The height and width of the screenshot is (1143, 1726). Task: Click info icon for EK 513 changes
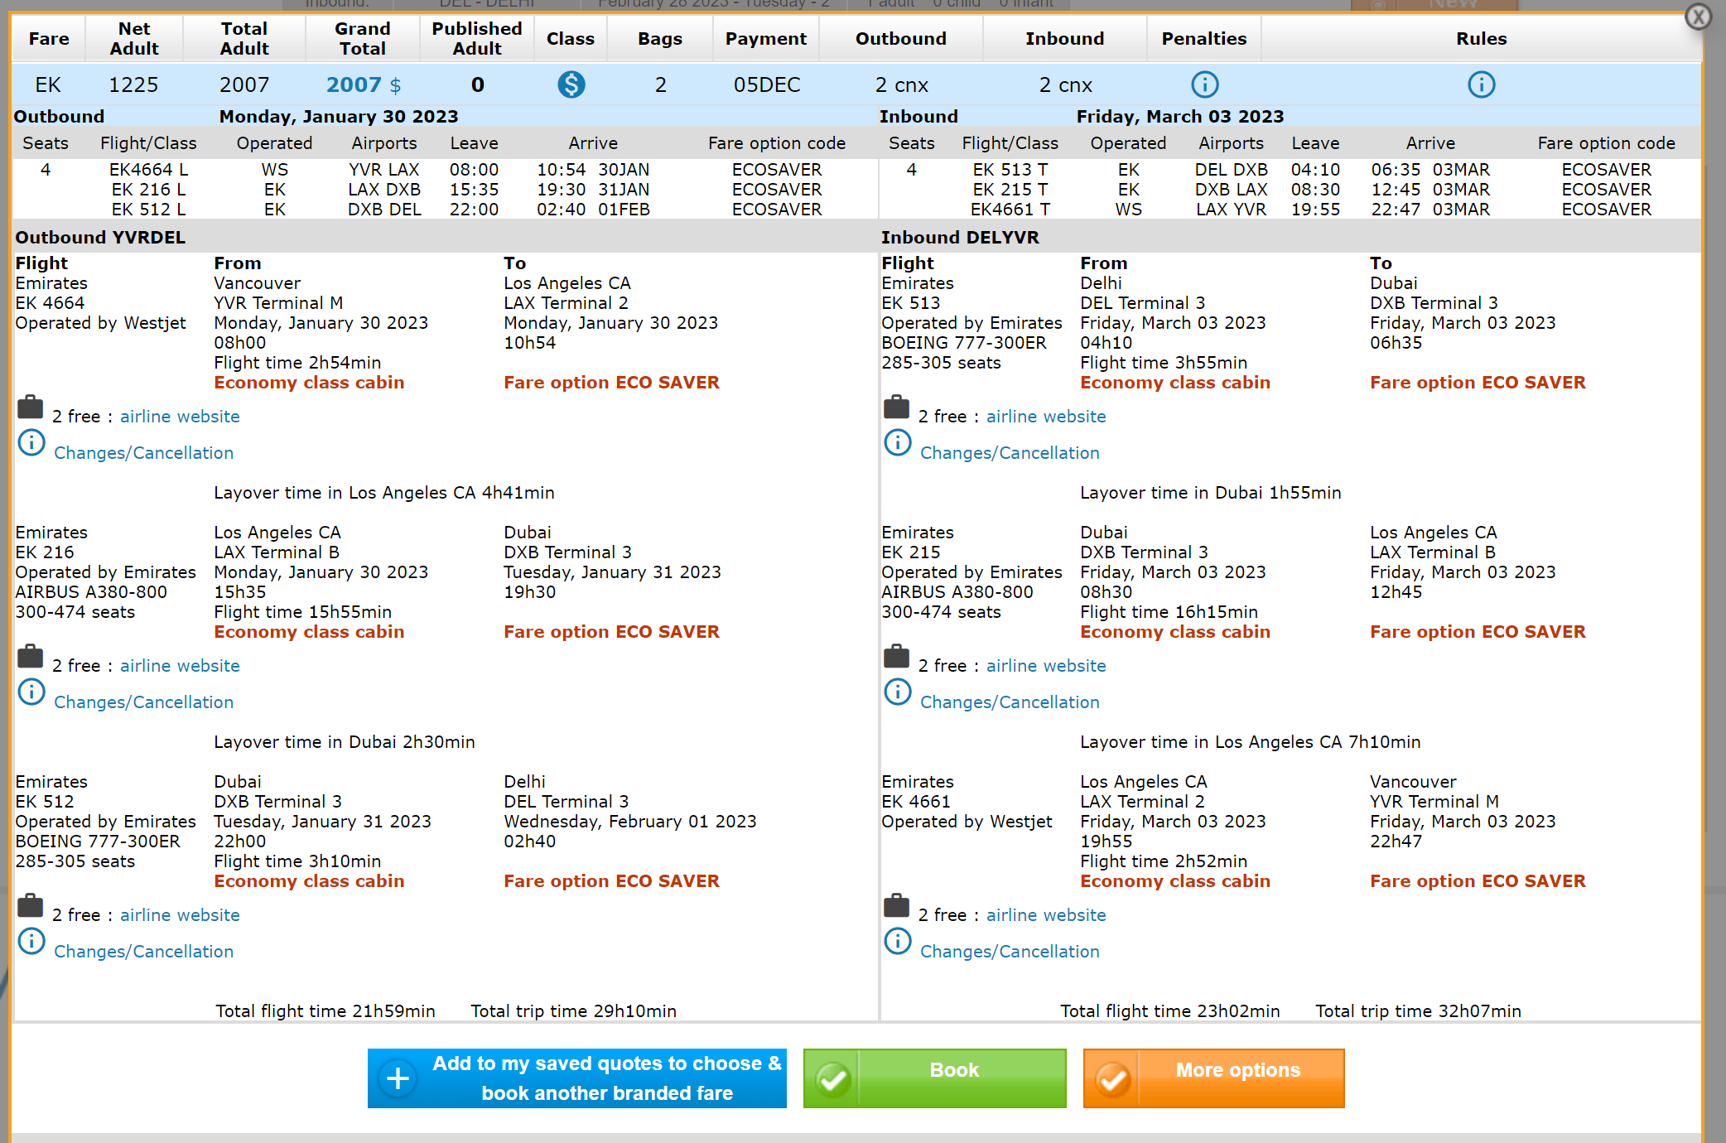pyautogui.click(x=898, y=443)
